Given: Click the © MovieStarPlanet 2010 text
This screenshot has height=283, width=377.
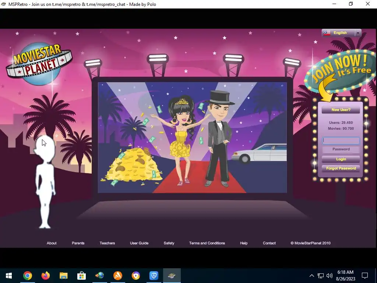Looking at the screenshot, I should (x=310, y=243).
